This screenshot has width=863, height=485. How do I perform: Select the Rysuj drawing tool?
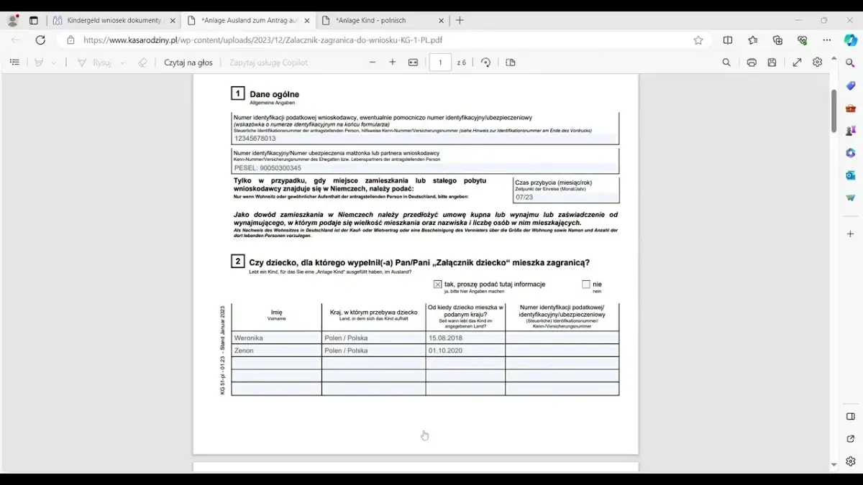[93, 61]
